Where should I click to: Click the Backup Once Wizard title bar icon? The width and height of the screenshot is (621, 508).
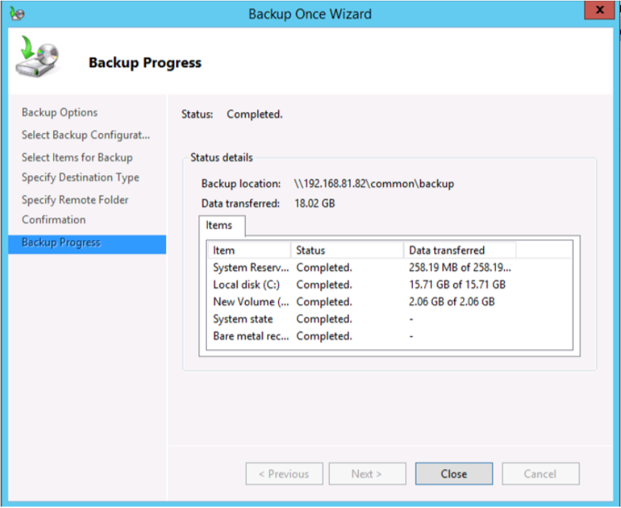pyautogui.click(x=17, y=13)
